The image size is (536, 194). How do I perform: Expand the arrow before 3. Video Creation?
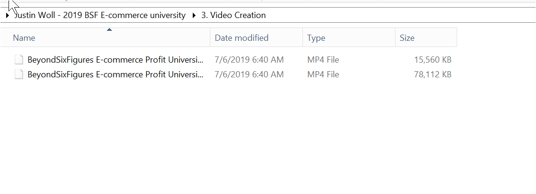click(194, 16)
